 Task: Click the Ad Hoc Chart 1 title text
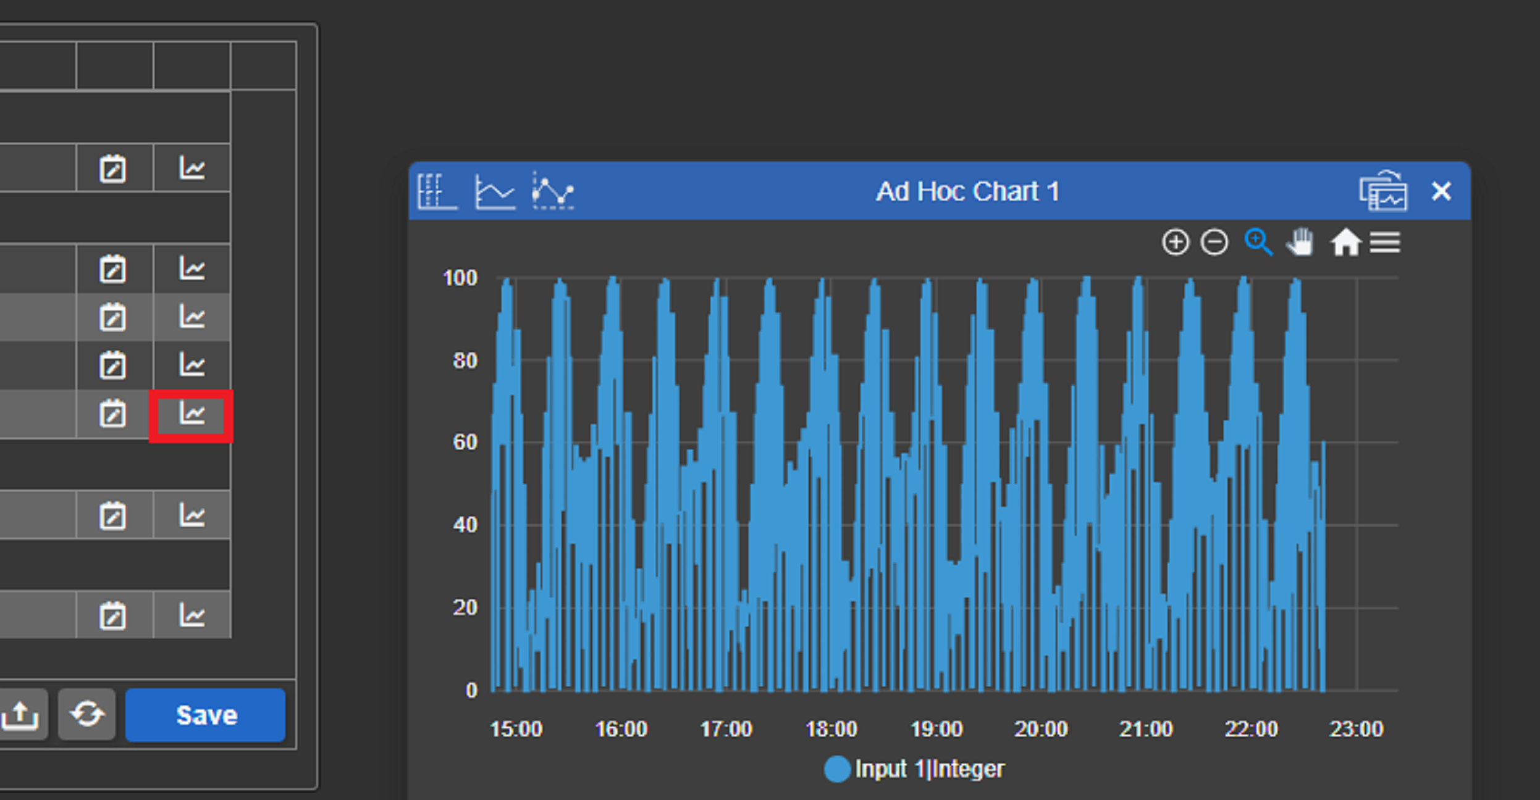point(967,191)
